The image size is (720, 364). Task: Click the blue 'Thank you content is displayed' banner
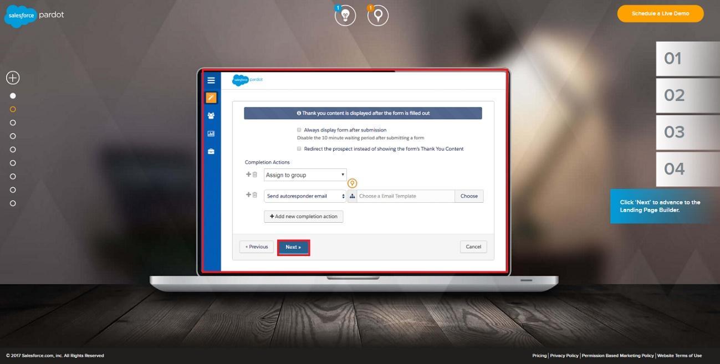(x=363, y=113)
